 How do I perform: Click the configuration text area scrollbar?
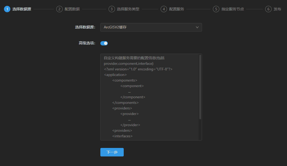pos(200,87)
